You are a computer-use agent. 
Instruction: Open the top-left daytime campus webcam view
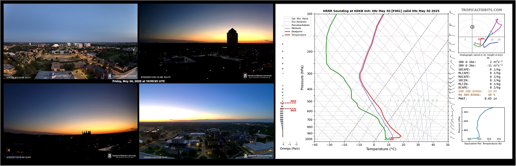coord(70,41)
